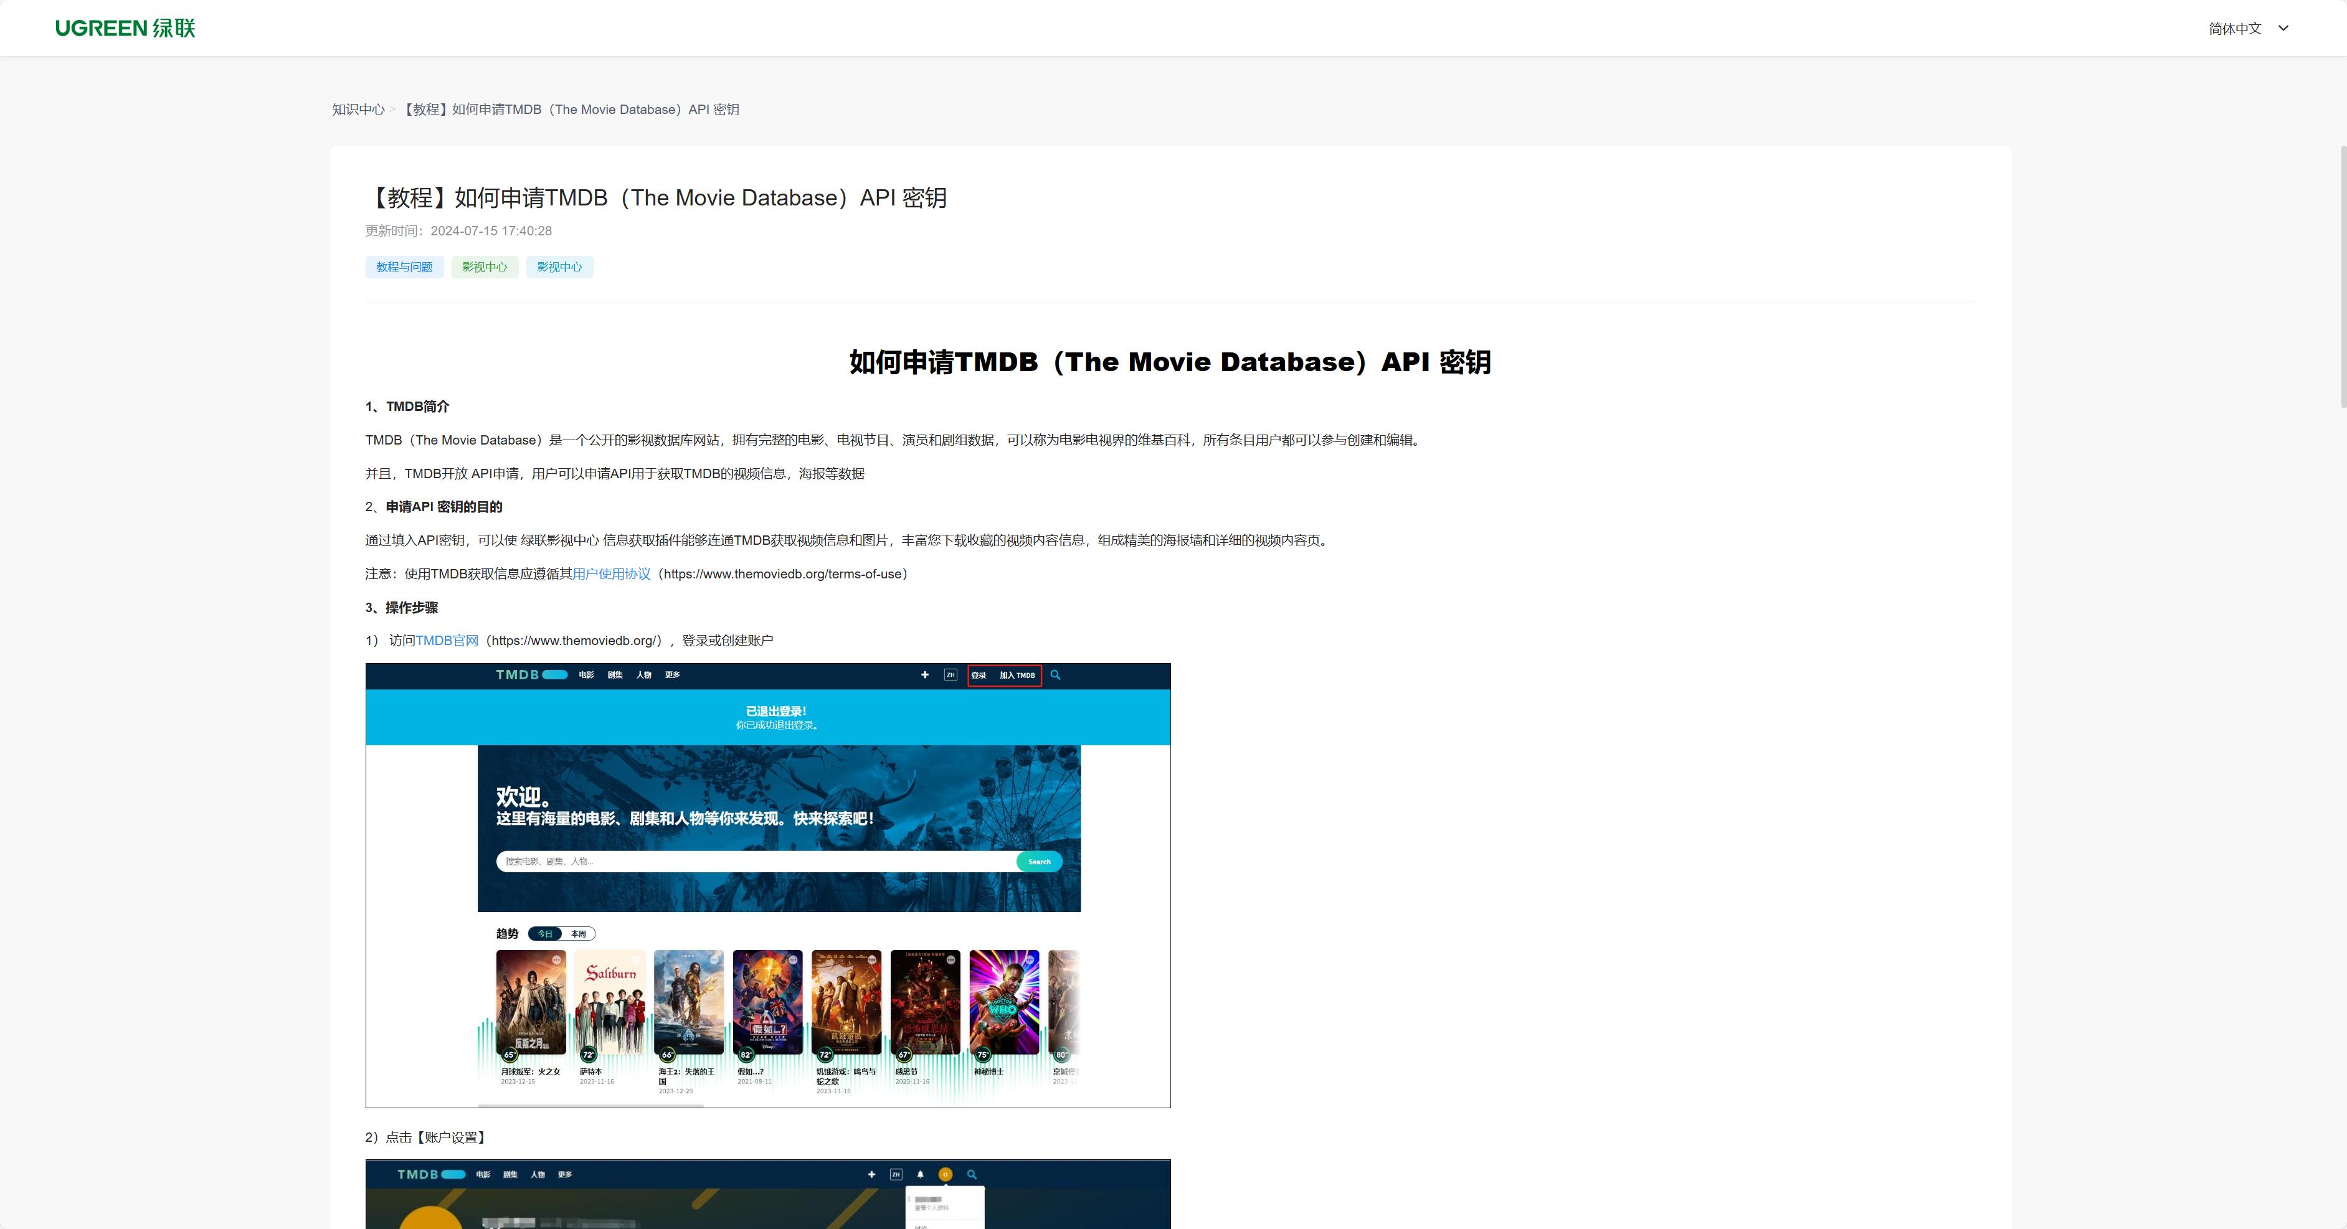Click the 人物 menu in the first TMDB screenshot
This screenshot has height=1229, width=2347.
[644, 675]
